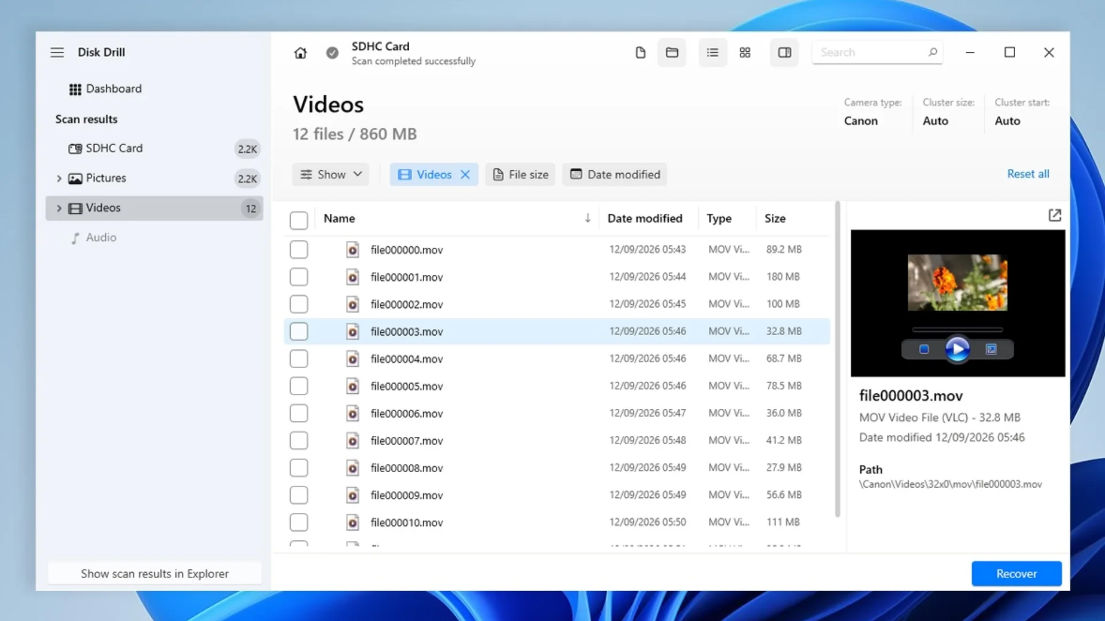1105x621 pixels.
Task: Select file000009.mov row name
Action: [406, 495]
